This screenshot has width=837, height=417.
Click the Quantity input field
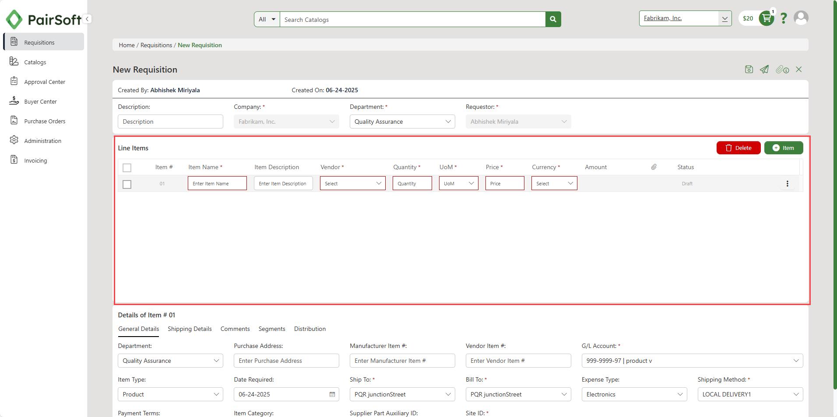click(412, 184)
